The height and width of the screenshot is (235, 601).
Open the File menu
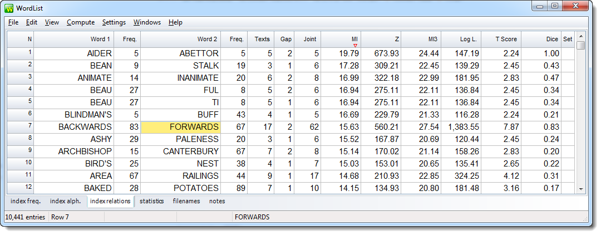coord(13,22)
